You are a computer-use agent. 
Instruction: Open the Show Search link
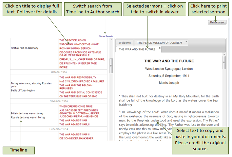[x=106, y=36]
